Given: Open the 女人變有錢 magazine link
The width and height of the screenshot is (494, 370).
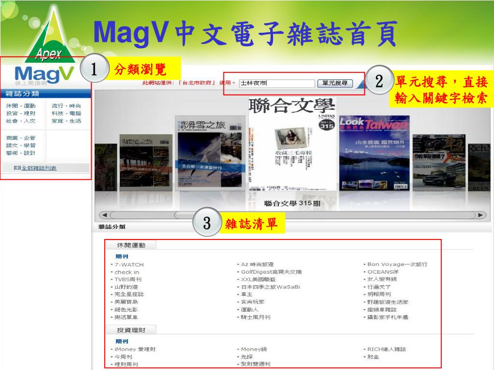Looking at the screenshot, I should (x=382, y=279).
